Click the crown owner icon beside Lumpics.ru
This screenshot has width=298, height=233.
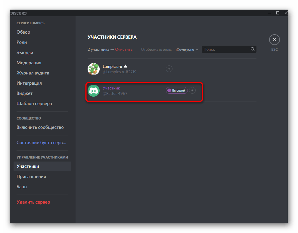click(126, 66)
